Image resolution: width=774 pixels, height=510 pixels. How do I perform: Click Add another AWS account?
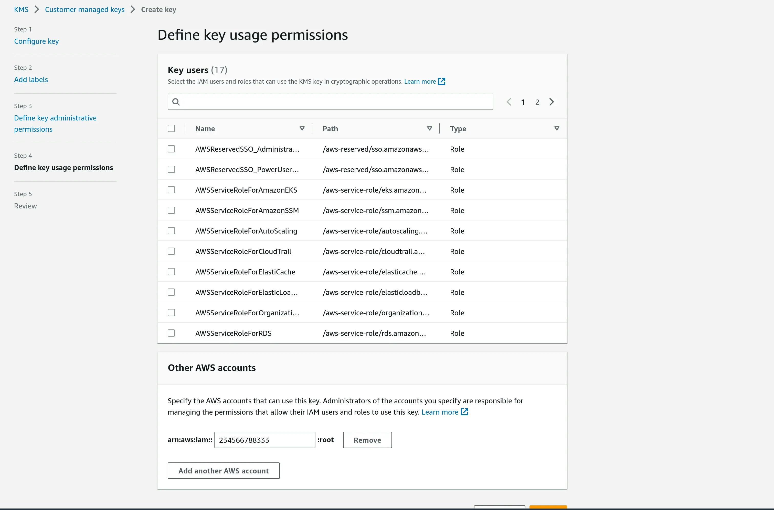(223, 471)
